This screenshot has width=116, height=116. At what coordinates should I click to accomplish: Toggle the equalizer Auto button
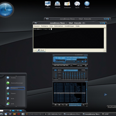[59, 70]
